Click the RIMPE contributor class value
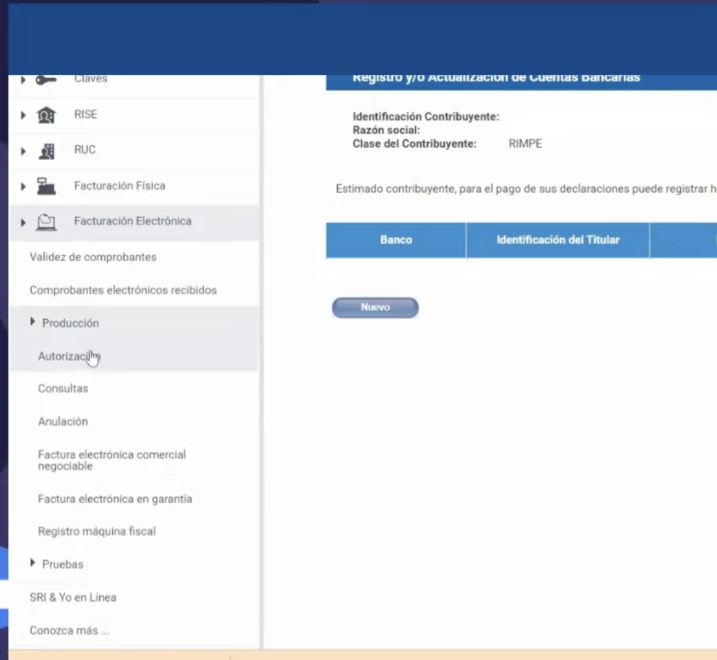 click(525, 144)
